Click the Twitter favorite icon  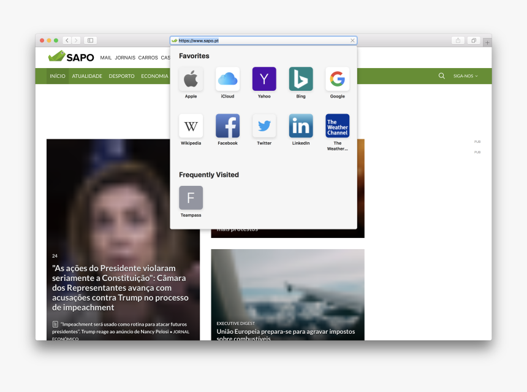point(264,126)
